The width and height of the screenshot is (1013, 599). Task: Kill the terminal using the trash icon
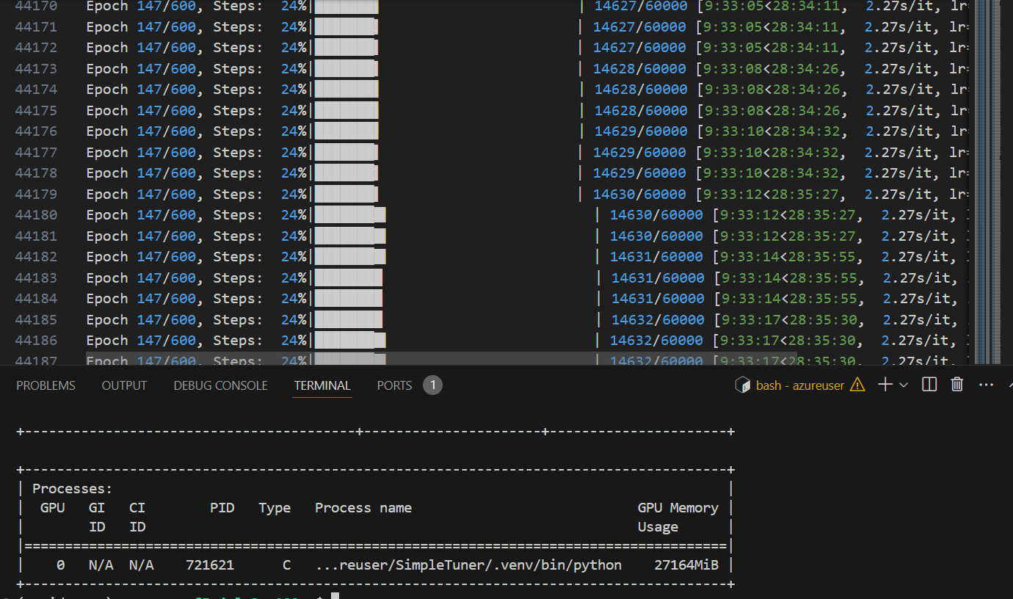(x=956, y=385)
